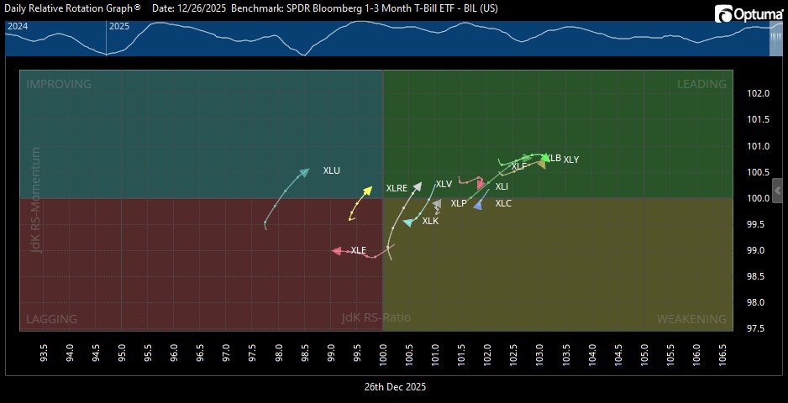Click the XLK sector label

pyautogui.click(x=430, y=221)
